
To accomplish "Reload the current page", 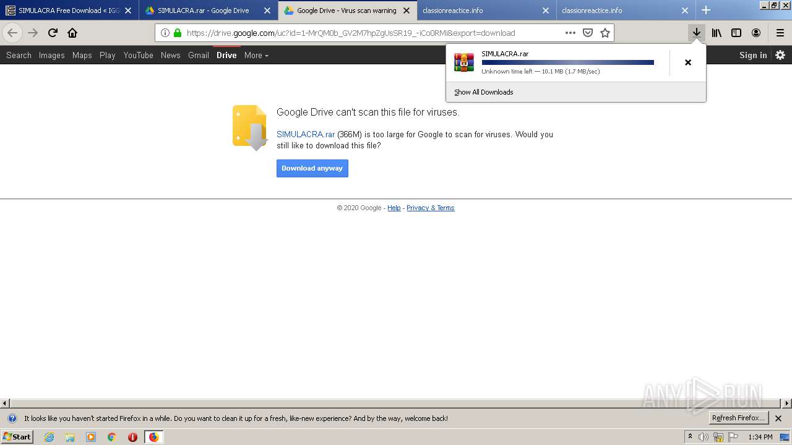I will point(53,33).
